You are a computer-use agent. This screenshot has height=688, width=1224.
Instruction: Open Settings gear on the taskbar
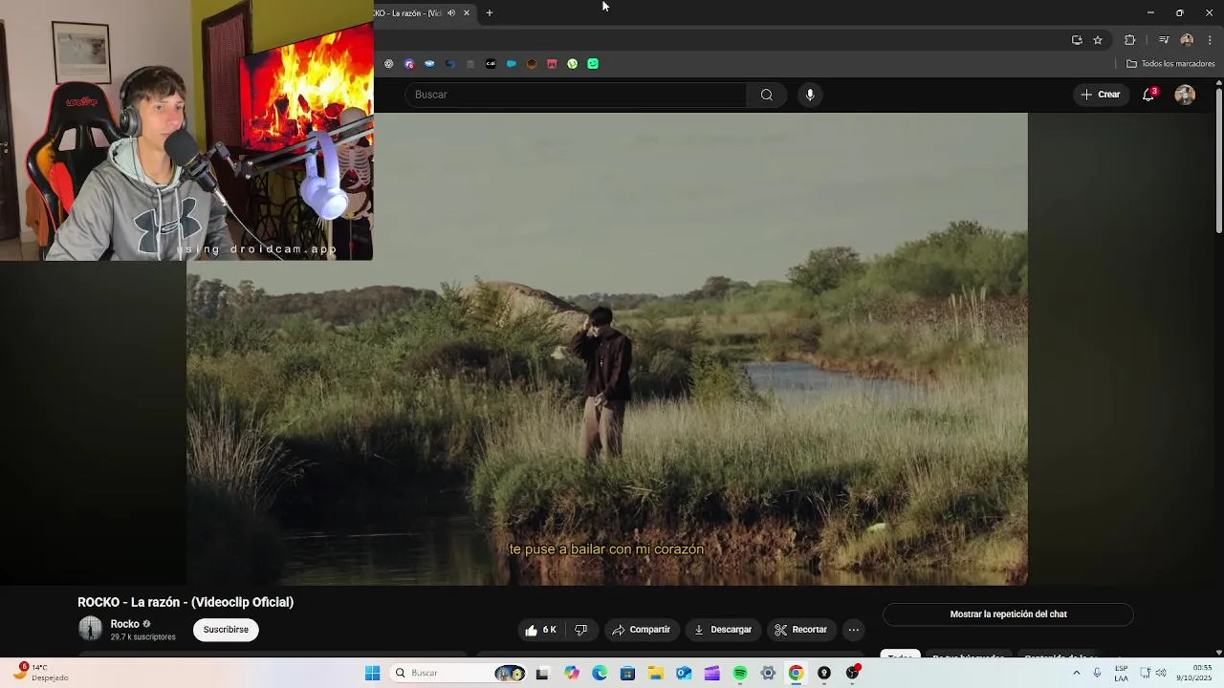(768, 673)
